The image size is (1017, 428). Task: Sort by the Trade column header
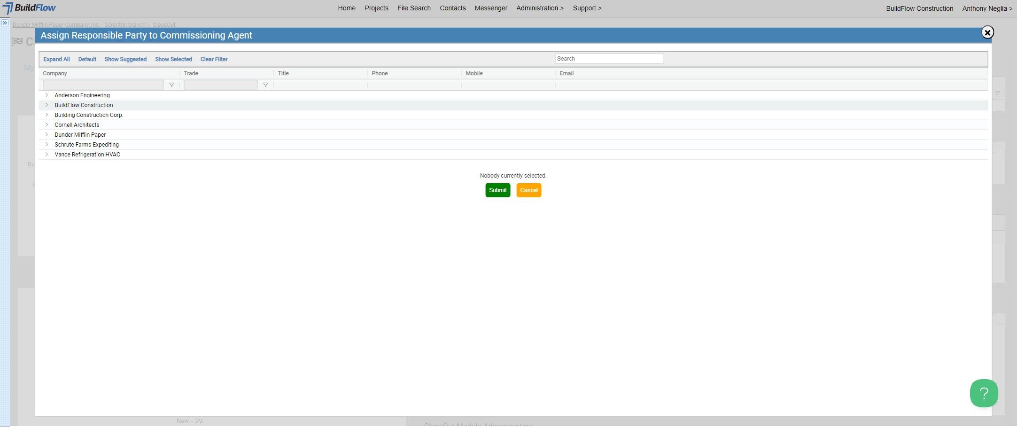(191, 73)
